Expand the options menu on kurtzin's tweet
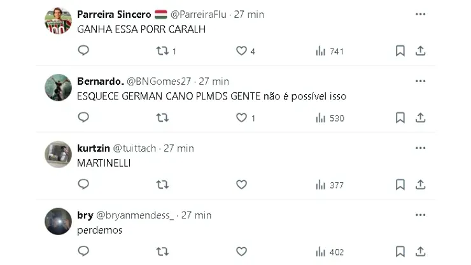The width and height of the screenshot is (471, 265). coord(421,148)
